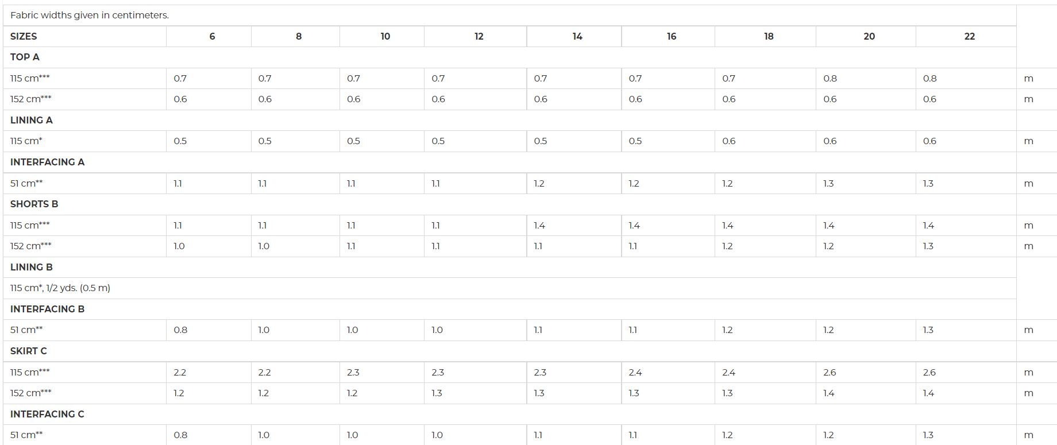1057x445 pixels.
Task: Click the SIZES header cell
Action: coord(84,36)
